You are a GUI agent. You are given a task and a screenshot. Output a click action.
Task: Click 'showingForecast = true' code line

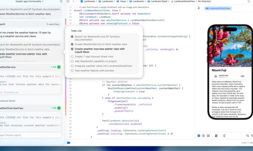point(129,92)
